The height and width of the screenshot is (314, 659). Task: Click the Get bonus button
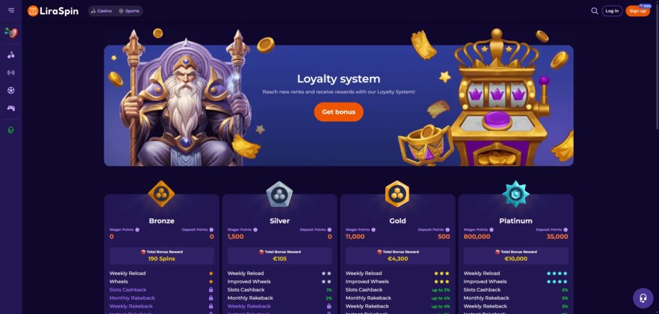(x=339, y=112)
